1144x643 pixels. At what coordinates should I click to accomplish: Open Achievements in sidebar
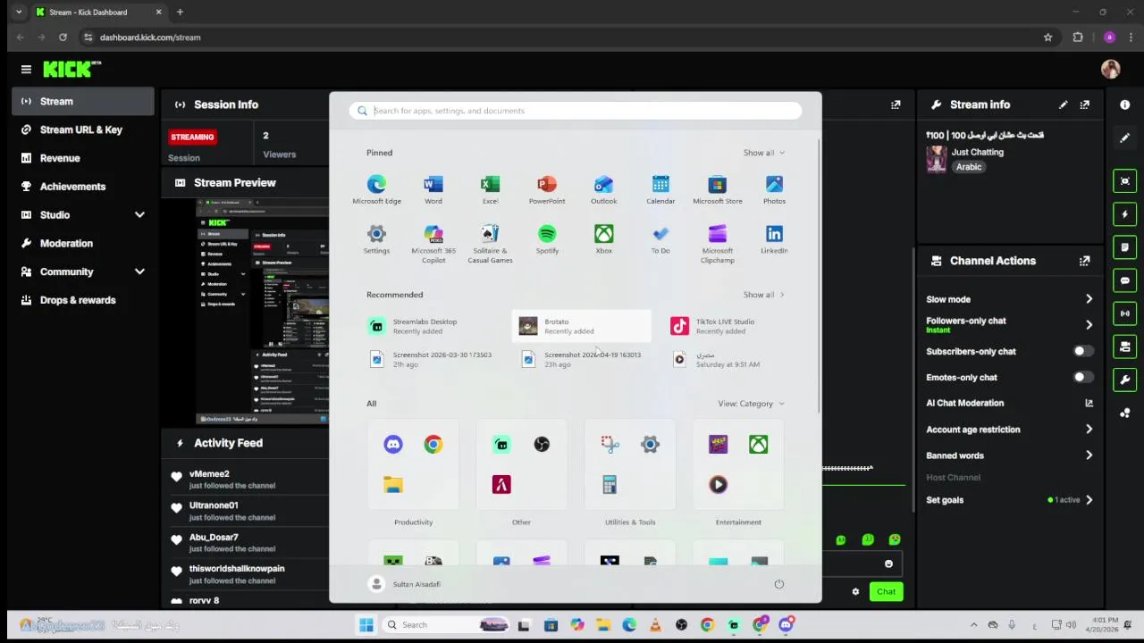[x=83, y=187]
